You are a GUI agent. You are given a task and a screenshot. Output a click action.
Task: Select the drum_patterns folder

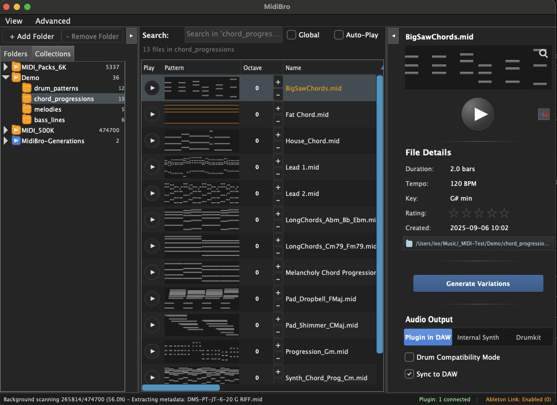pos(56,88)
